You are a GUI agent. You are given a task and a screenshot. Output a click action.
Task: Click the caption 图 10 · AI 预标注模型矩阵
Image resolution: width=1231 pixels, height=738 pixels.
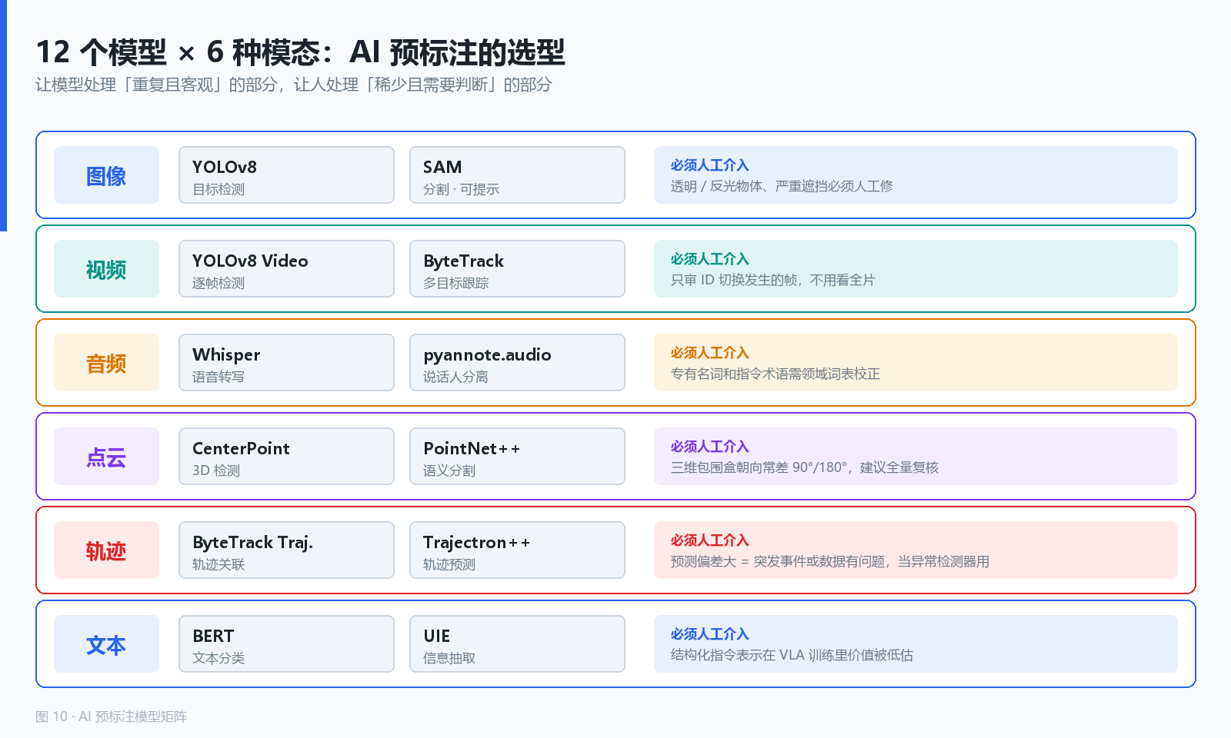pos(112,716)
